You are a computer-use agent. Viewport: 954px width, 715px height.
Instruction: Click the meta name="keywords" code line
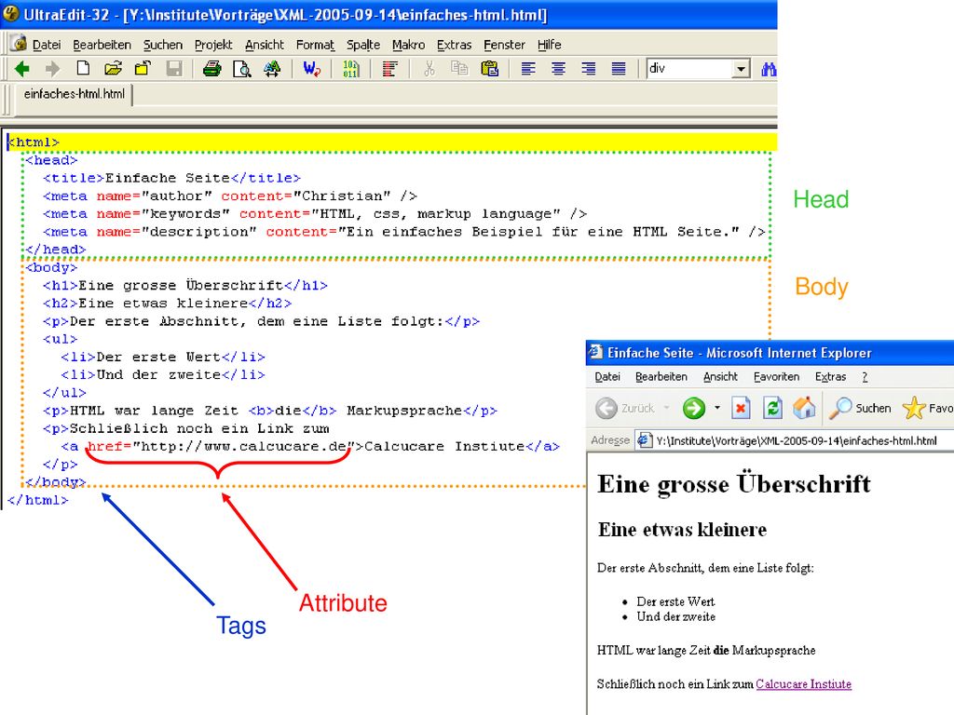(315, 214)
